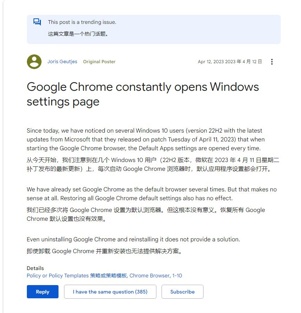Open the Policy or Policy Templates category link
This screenshot has height=313, width=301.
[77, 276]
